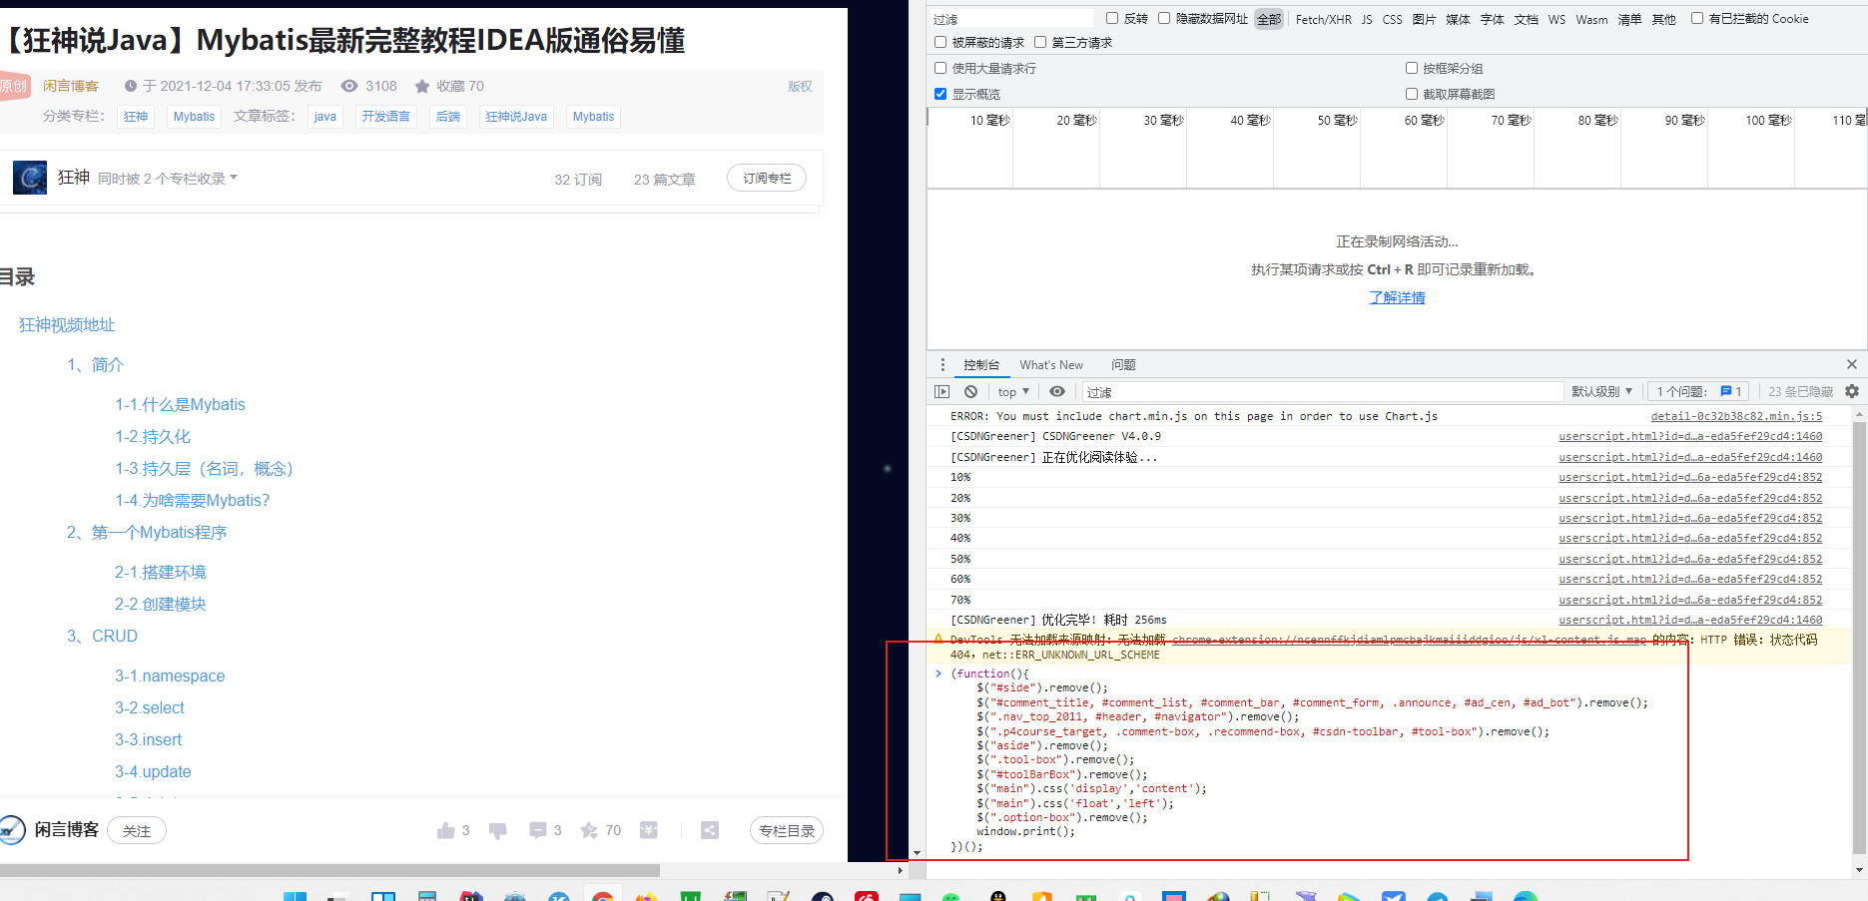Expand the console input prompt arrow
The width and height of the screenshot is (1868, 901).
tap(938, 674)
